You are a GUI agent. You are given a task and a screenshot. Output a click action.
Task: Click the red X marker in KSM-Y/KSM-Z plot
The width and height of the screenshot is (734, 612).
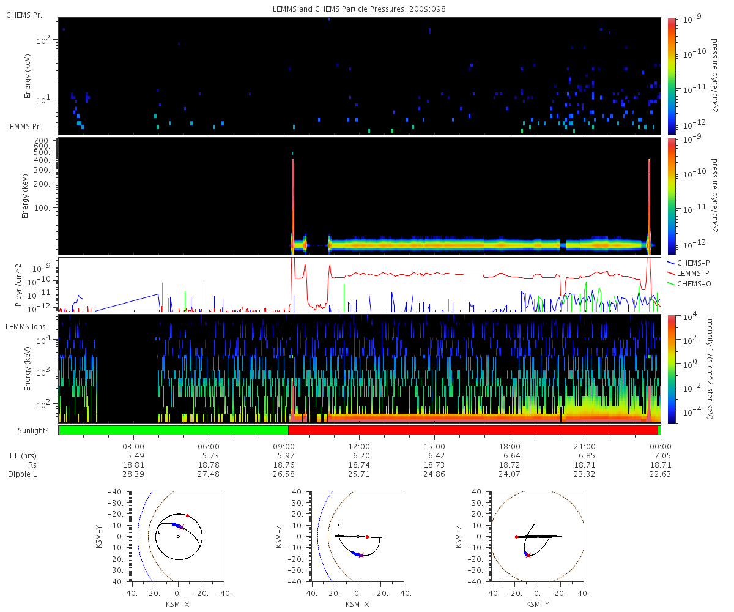(528, 556)
